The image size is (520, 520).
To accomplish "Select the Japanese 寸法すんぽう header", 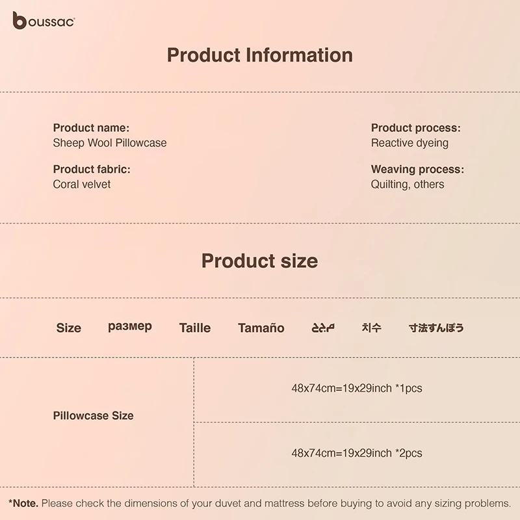I will (x=436, y=328).
